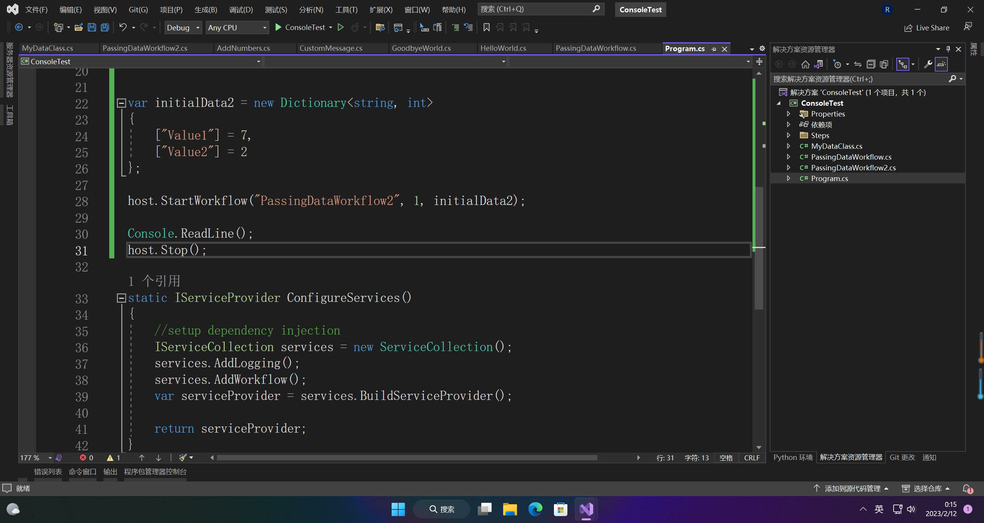Click the Open File folder icon
984x523 pixels.
click(78, 27)
